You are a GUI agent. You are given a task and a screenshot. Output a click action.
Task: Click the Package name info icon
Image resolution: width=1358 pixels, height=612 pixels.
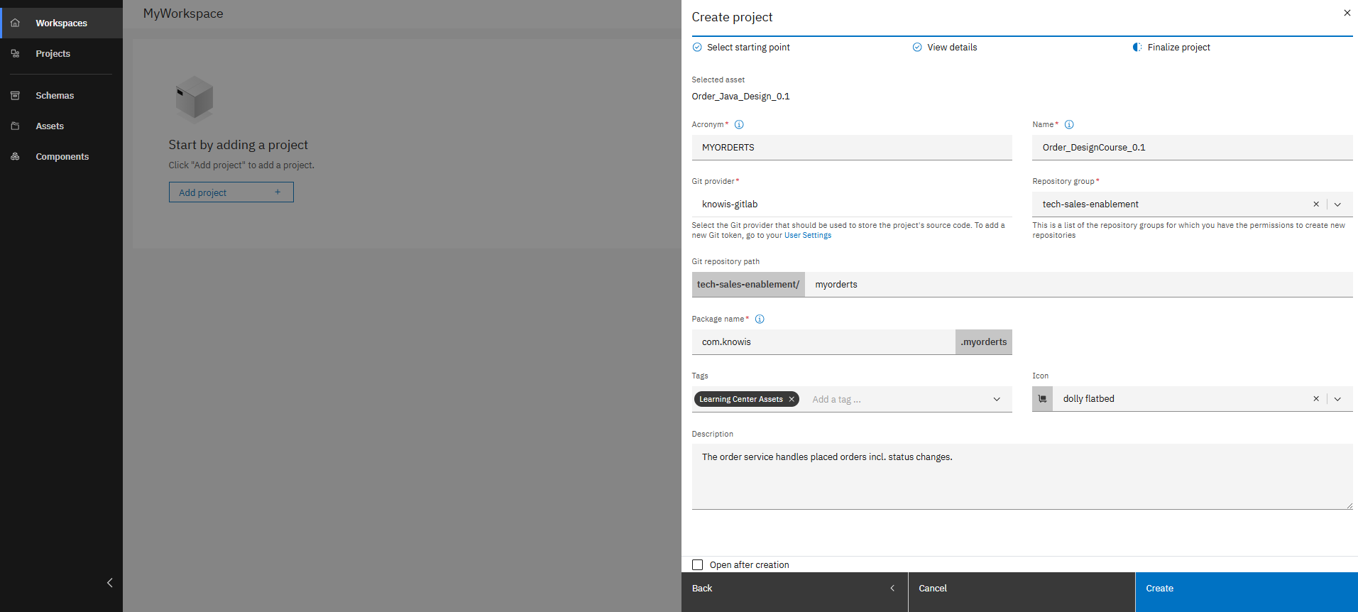tap(760, 319)
